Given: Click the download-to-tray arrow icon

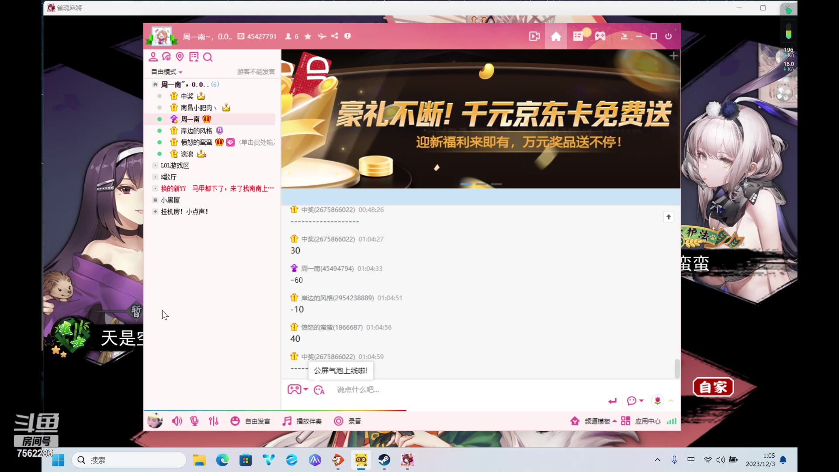Looking at the screenshot, I should (x=624, y=36).
